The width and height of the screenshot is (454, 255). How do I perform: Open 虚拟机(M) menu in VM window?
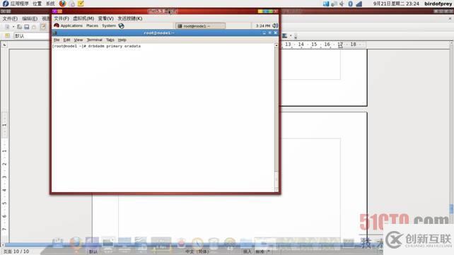pos(83,18)
